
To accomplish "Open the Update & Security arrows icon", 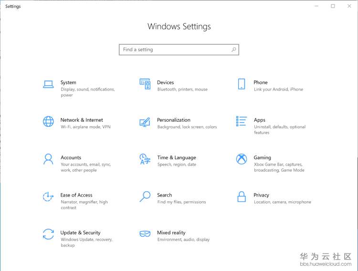I will (48, 234).
